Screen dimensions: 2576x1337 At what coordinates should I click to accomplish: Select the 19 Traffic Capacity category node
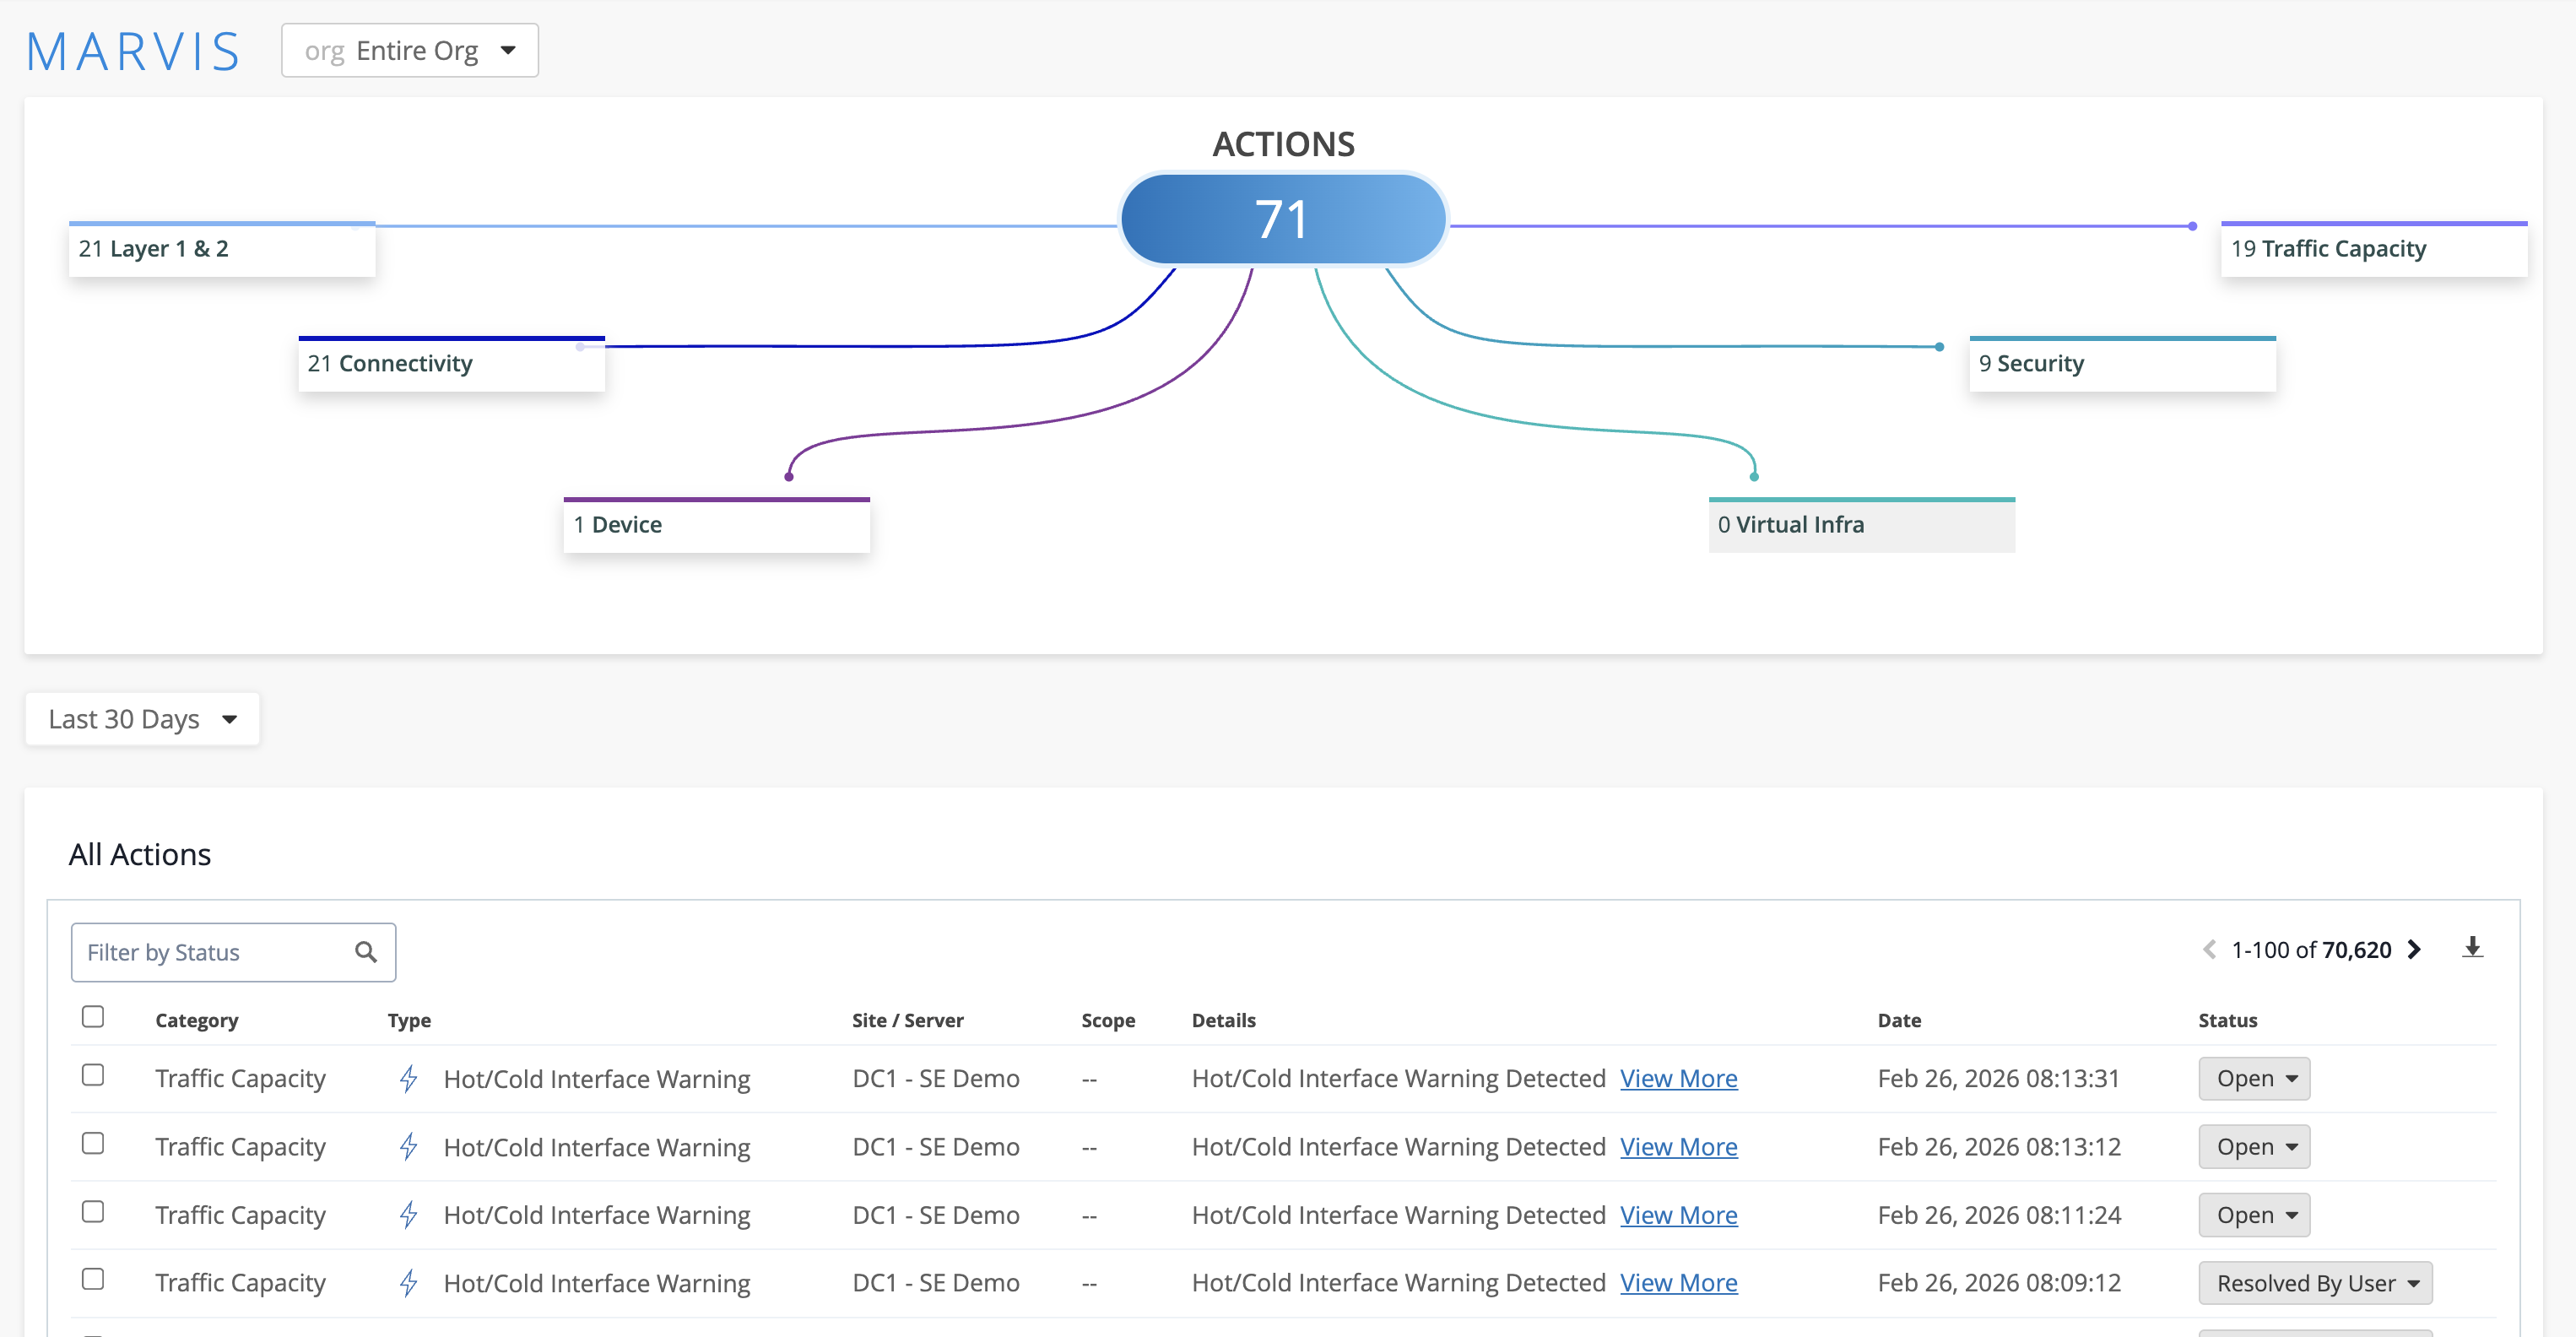pyautogui.click(x=2374, y=248)
